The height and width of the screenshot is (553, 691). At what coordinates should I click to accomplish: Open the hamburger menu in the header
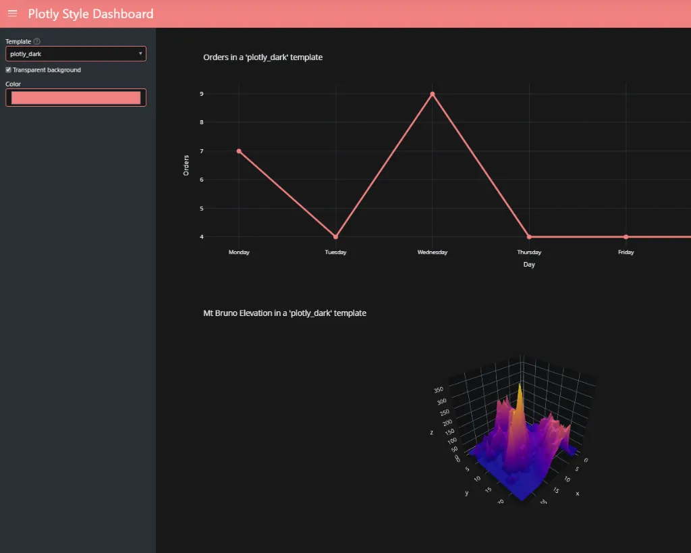point(12,14)
